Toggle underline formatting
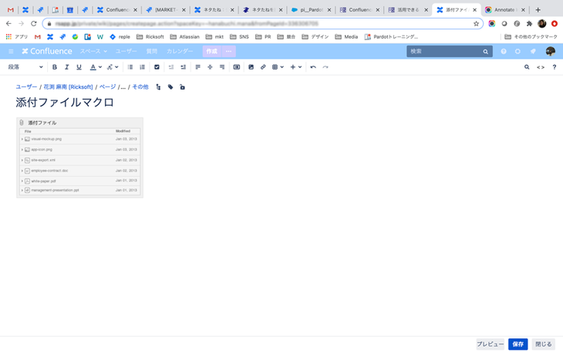The height and width of the screenshot is (352, 563). [x=79, y=67]
